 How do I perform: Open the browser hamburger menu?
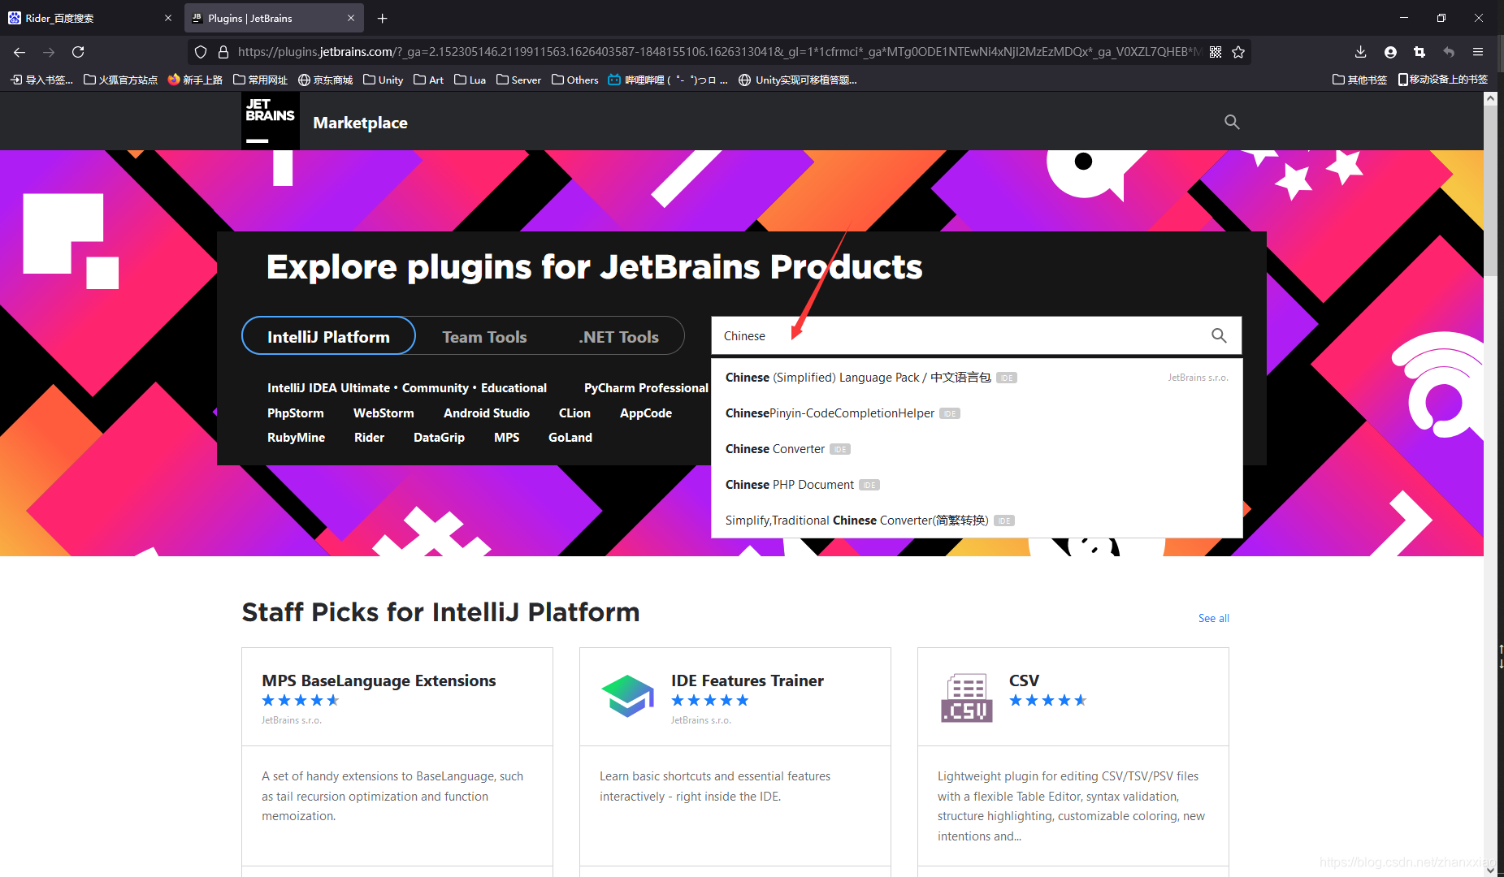1478,52
